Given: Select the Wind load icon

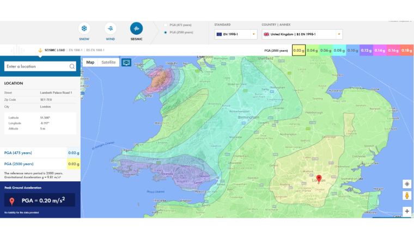Looking at the screenshot, I should [x=111, y=28].
